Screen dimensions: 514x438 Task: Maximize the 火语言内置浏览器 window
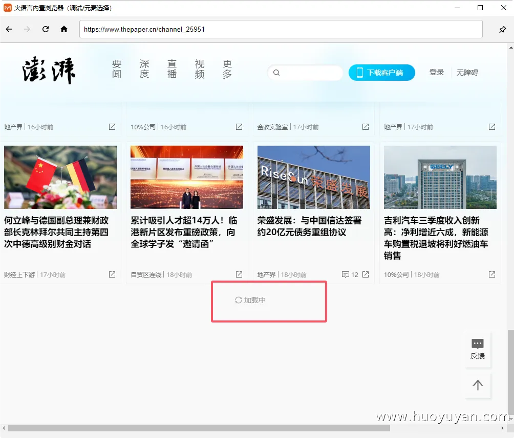[480, 8]
